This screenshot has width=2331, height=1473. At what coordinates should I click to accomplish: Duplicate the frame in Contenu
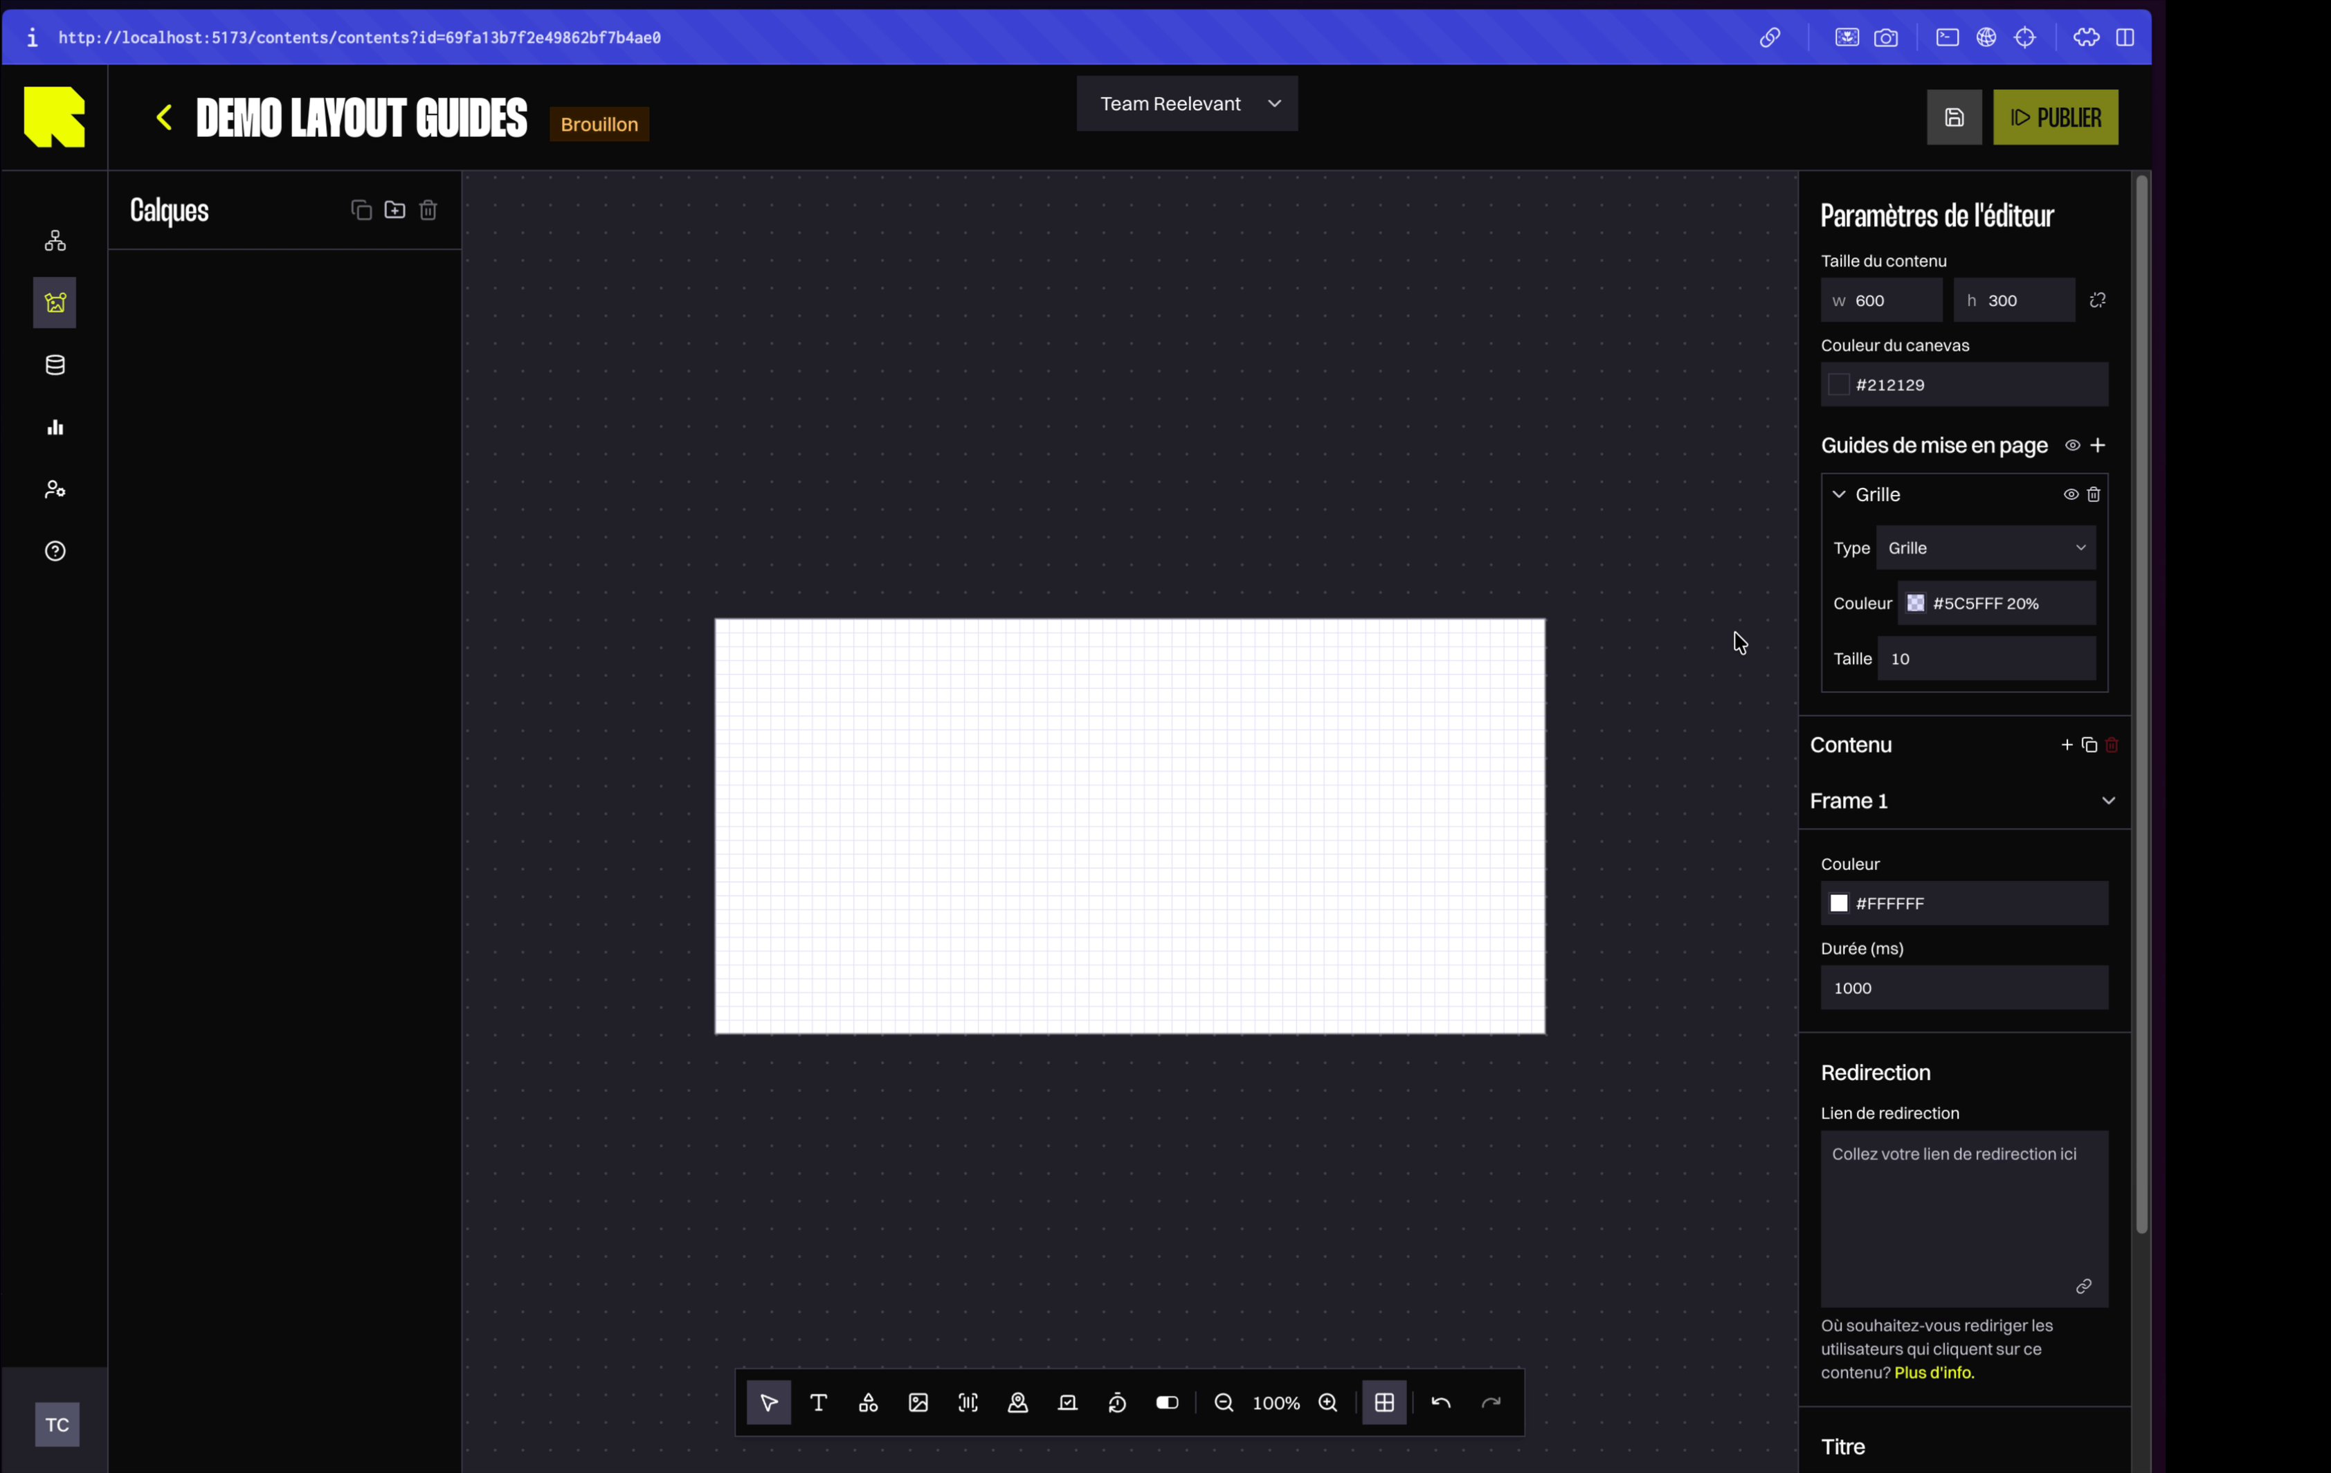click(x=2089, y=745)
